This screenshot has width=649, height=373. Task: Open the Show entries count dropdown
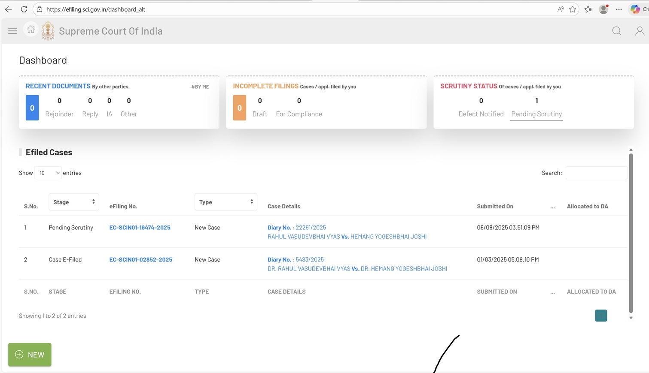[48, 173]
